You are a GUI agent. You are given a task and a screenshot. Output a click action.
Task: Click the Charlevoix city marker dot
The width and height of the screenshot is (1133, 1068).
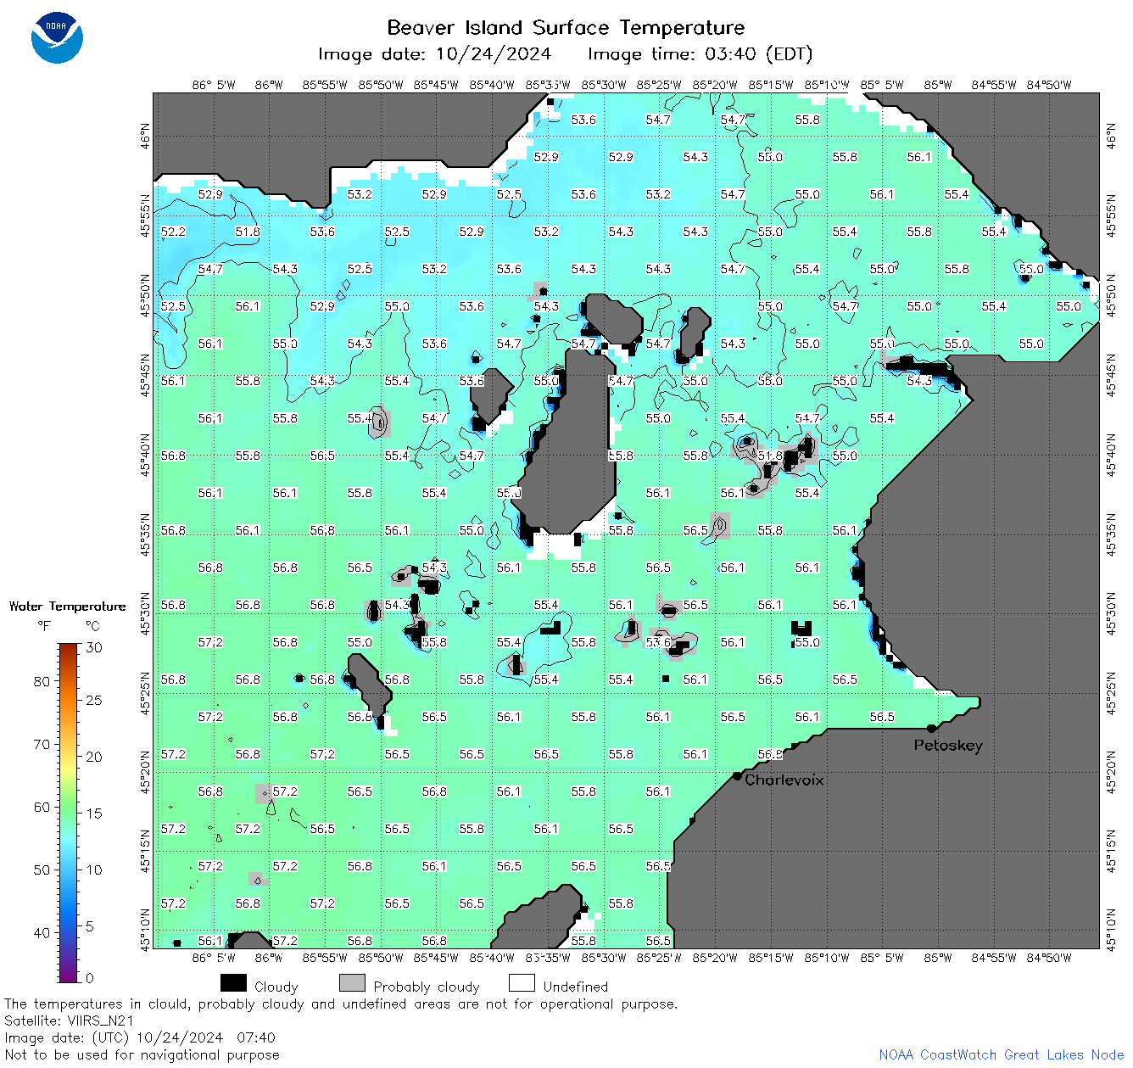pyautogui.click(x=738, y=775)
